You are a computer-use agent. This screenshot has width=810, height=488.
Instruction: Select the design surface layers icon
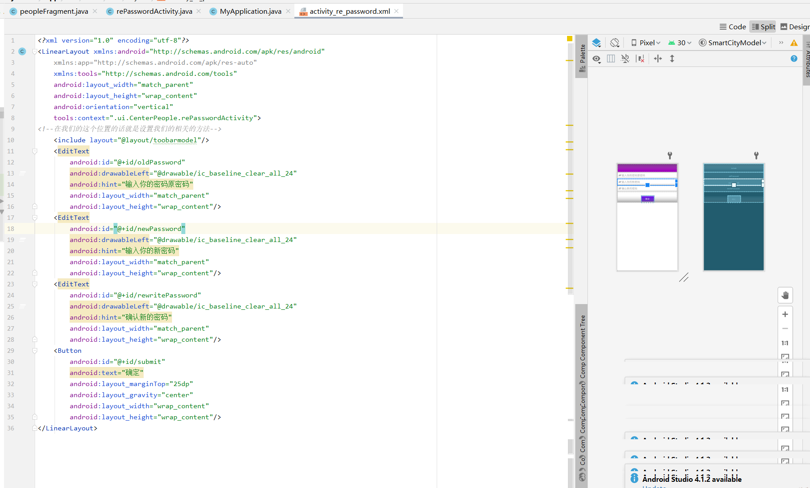[596, 42]
